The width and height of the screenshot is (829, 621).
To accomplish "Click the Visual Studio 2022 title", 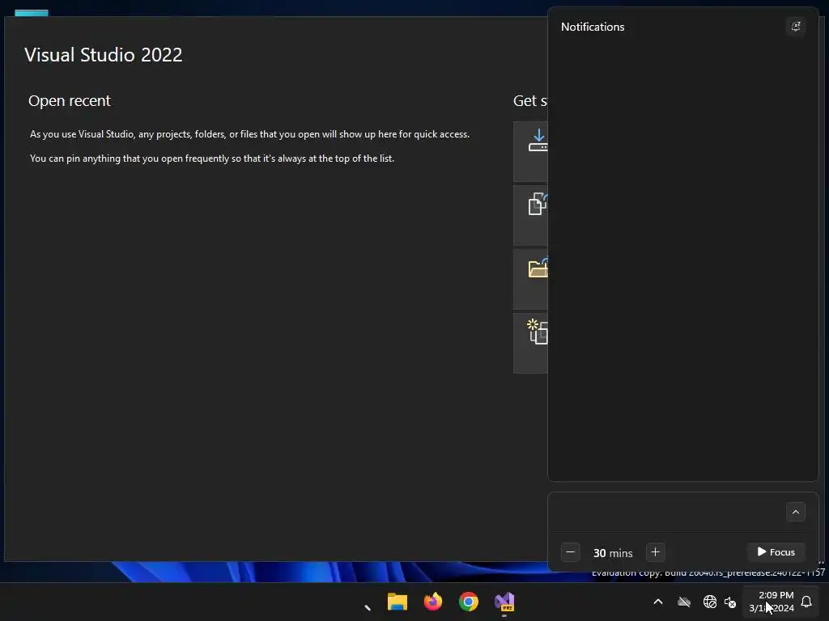I will tap(103, 55).
